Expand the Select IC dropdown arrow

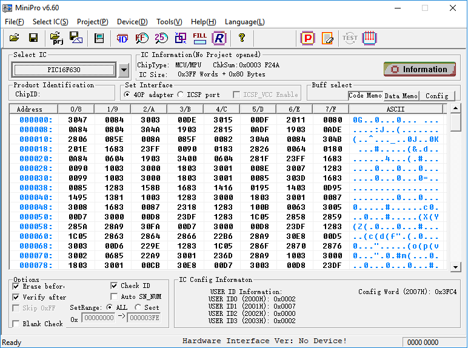click(x=124, y=70)
